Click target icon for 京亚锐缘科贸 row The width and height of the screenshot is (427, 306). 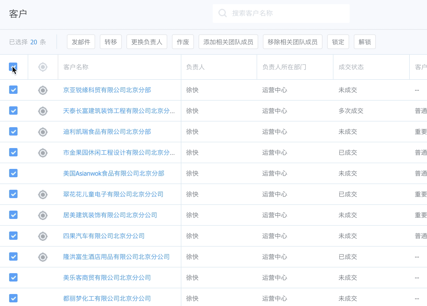43,90
